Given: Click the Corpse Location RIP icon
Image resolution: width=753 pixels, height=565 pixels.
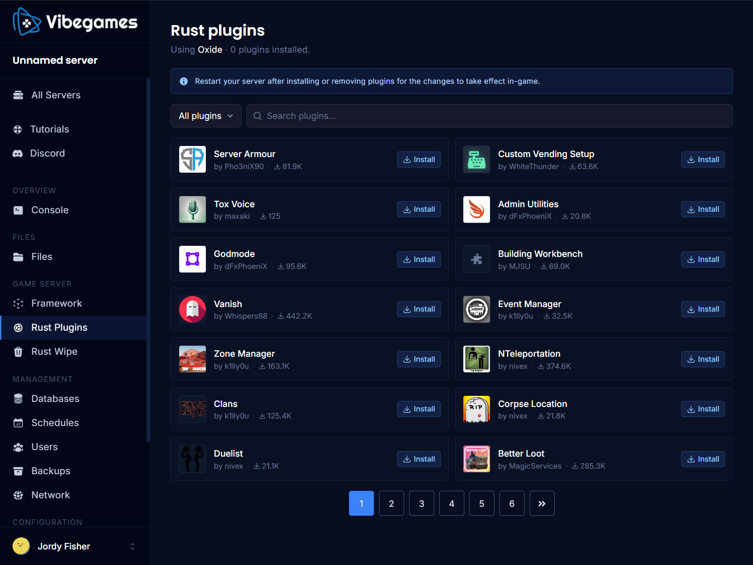Looking at the screenshot, I should [476, 409].
